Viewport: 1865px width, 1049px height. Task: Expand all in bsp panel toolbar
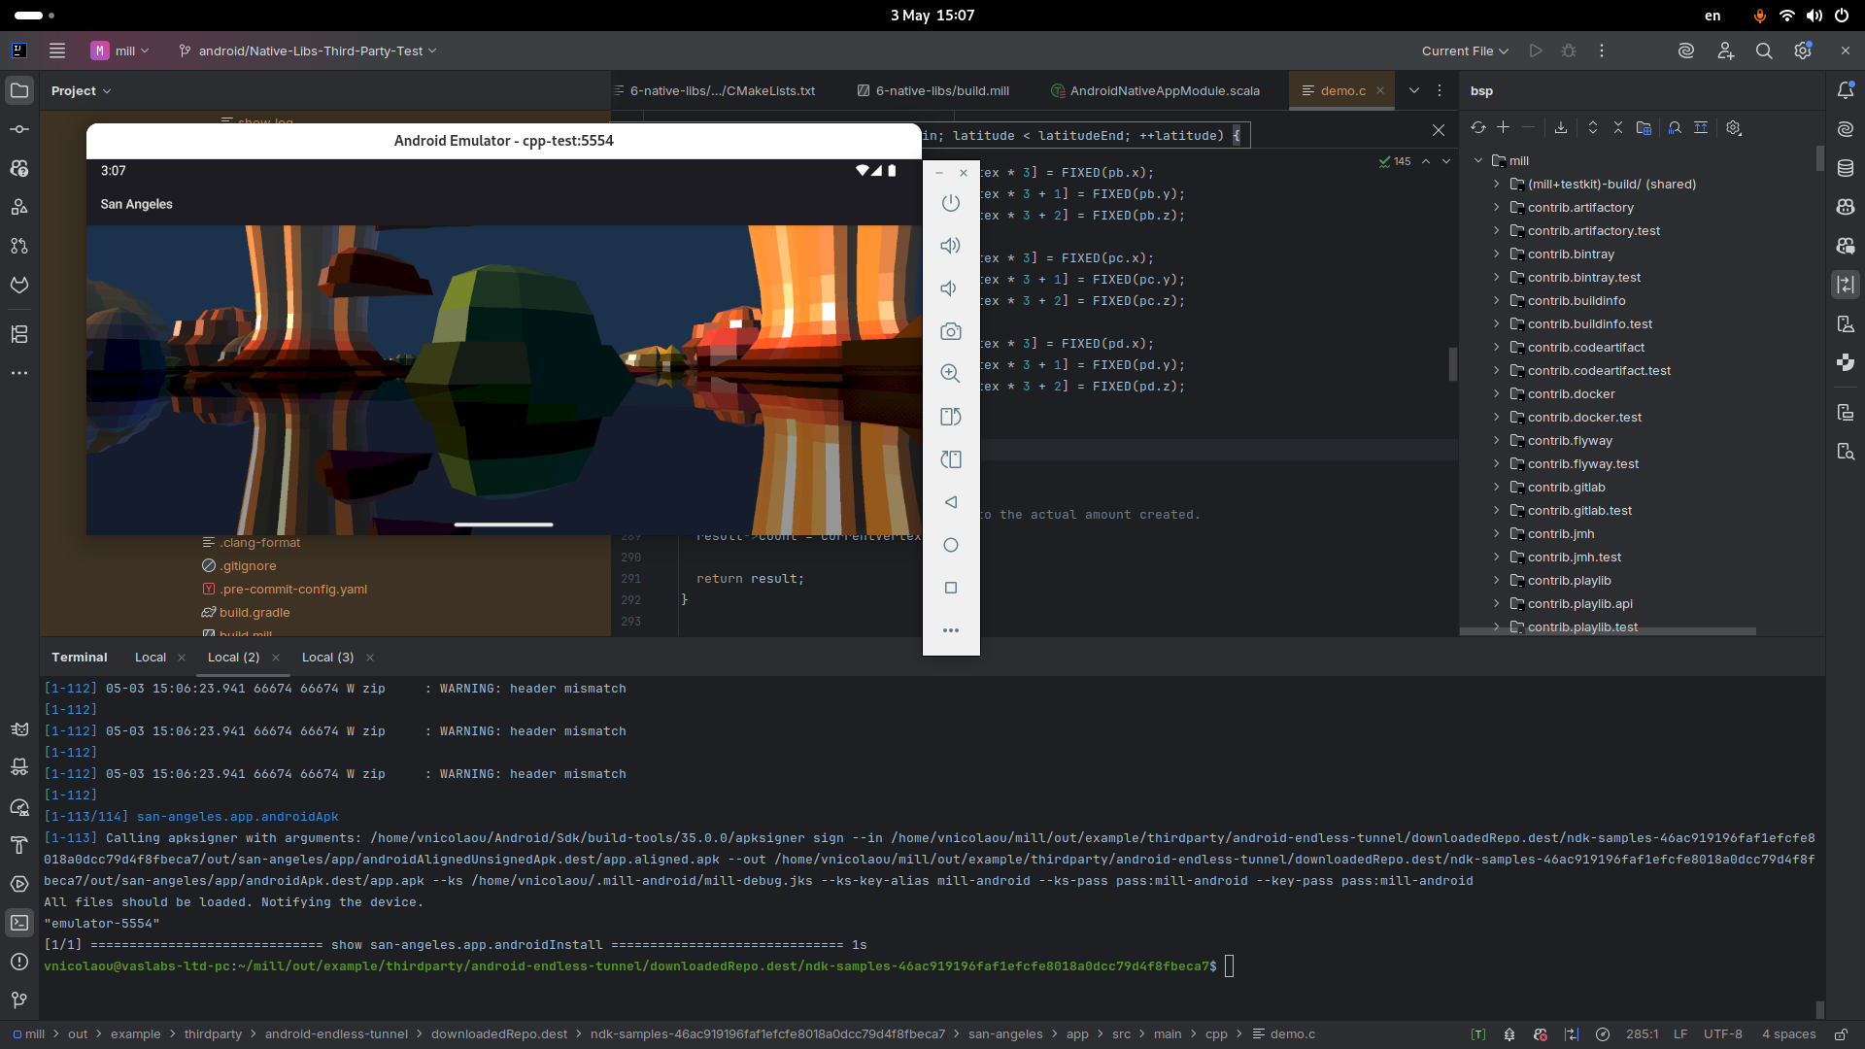point(1593,127)
